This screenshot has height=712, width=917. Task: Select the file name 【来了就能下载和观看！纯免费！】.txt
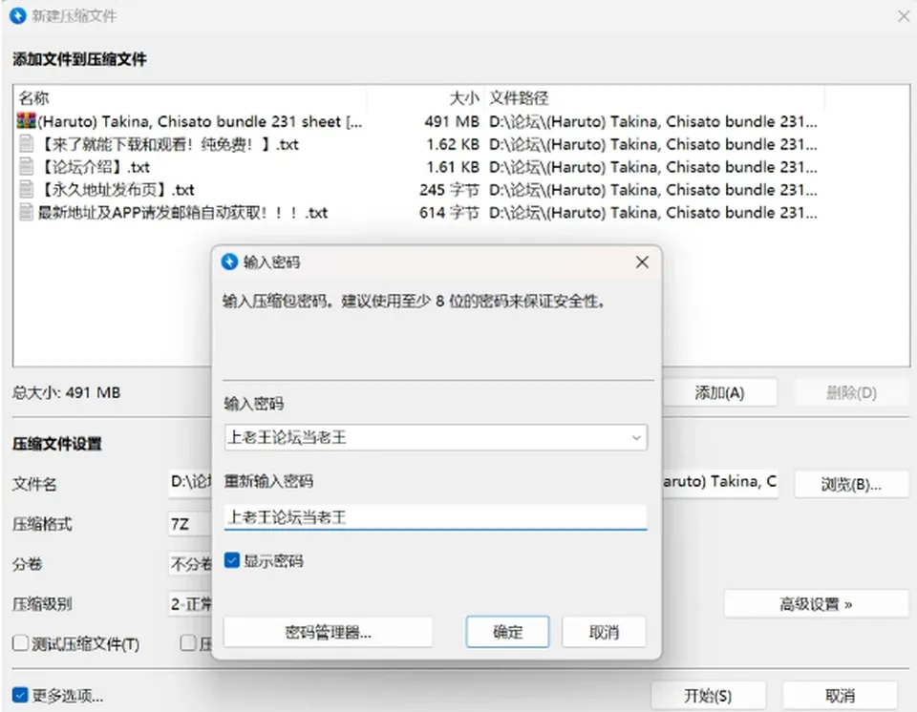coord(168,144)
